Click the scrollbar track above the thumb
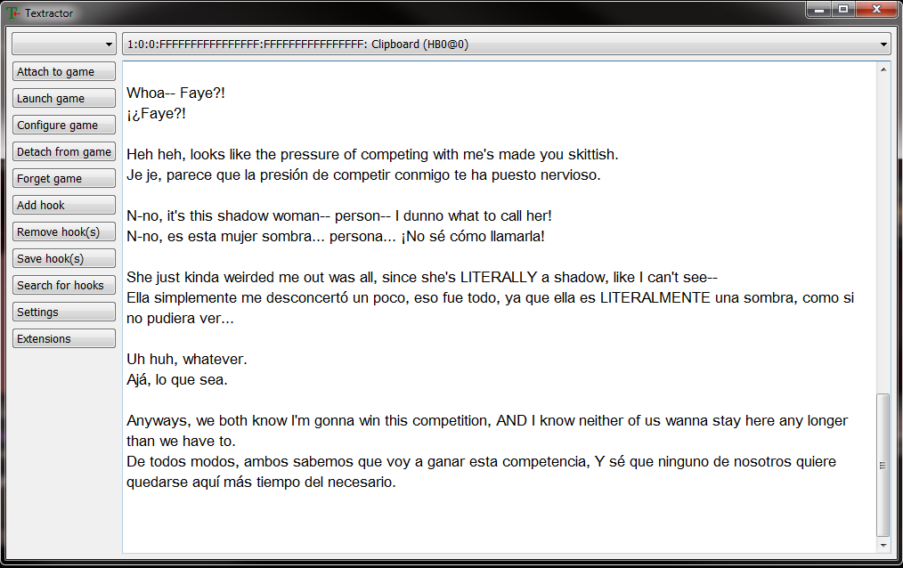903x568 pixels. 883,235
